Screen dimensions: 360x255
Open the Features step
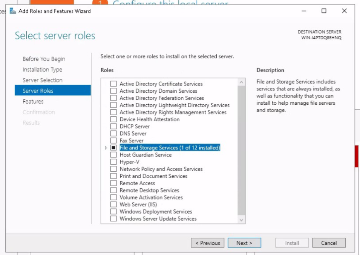tap(33, 102)
